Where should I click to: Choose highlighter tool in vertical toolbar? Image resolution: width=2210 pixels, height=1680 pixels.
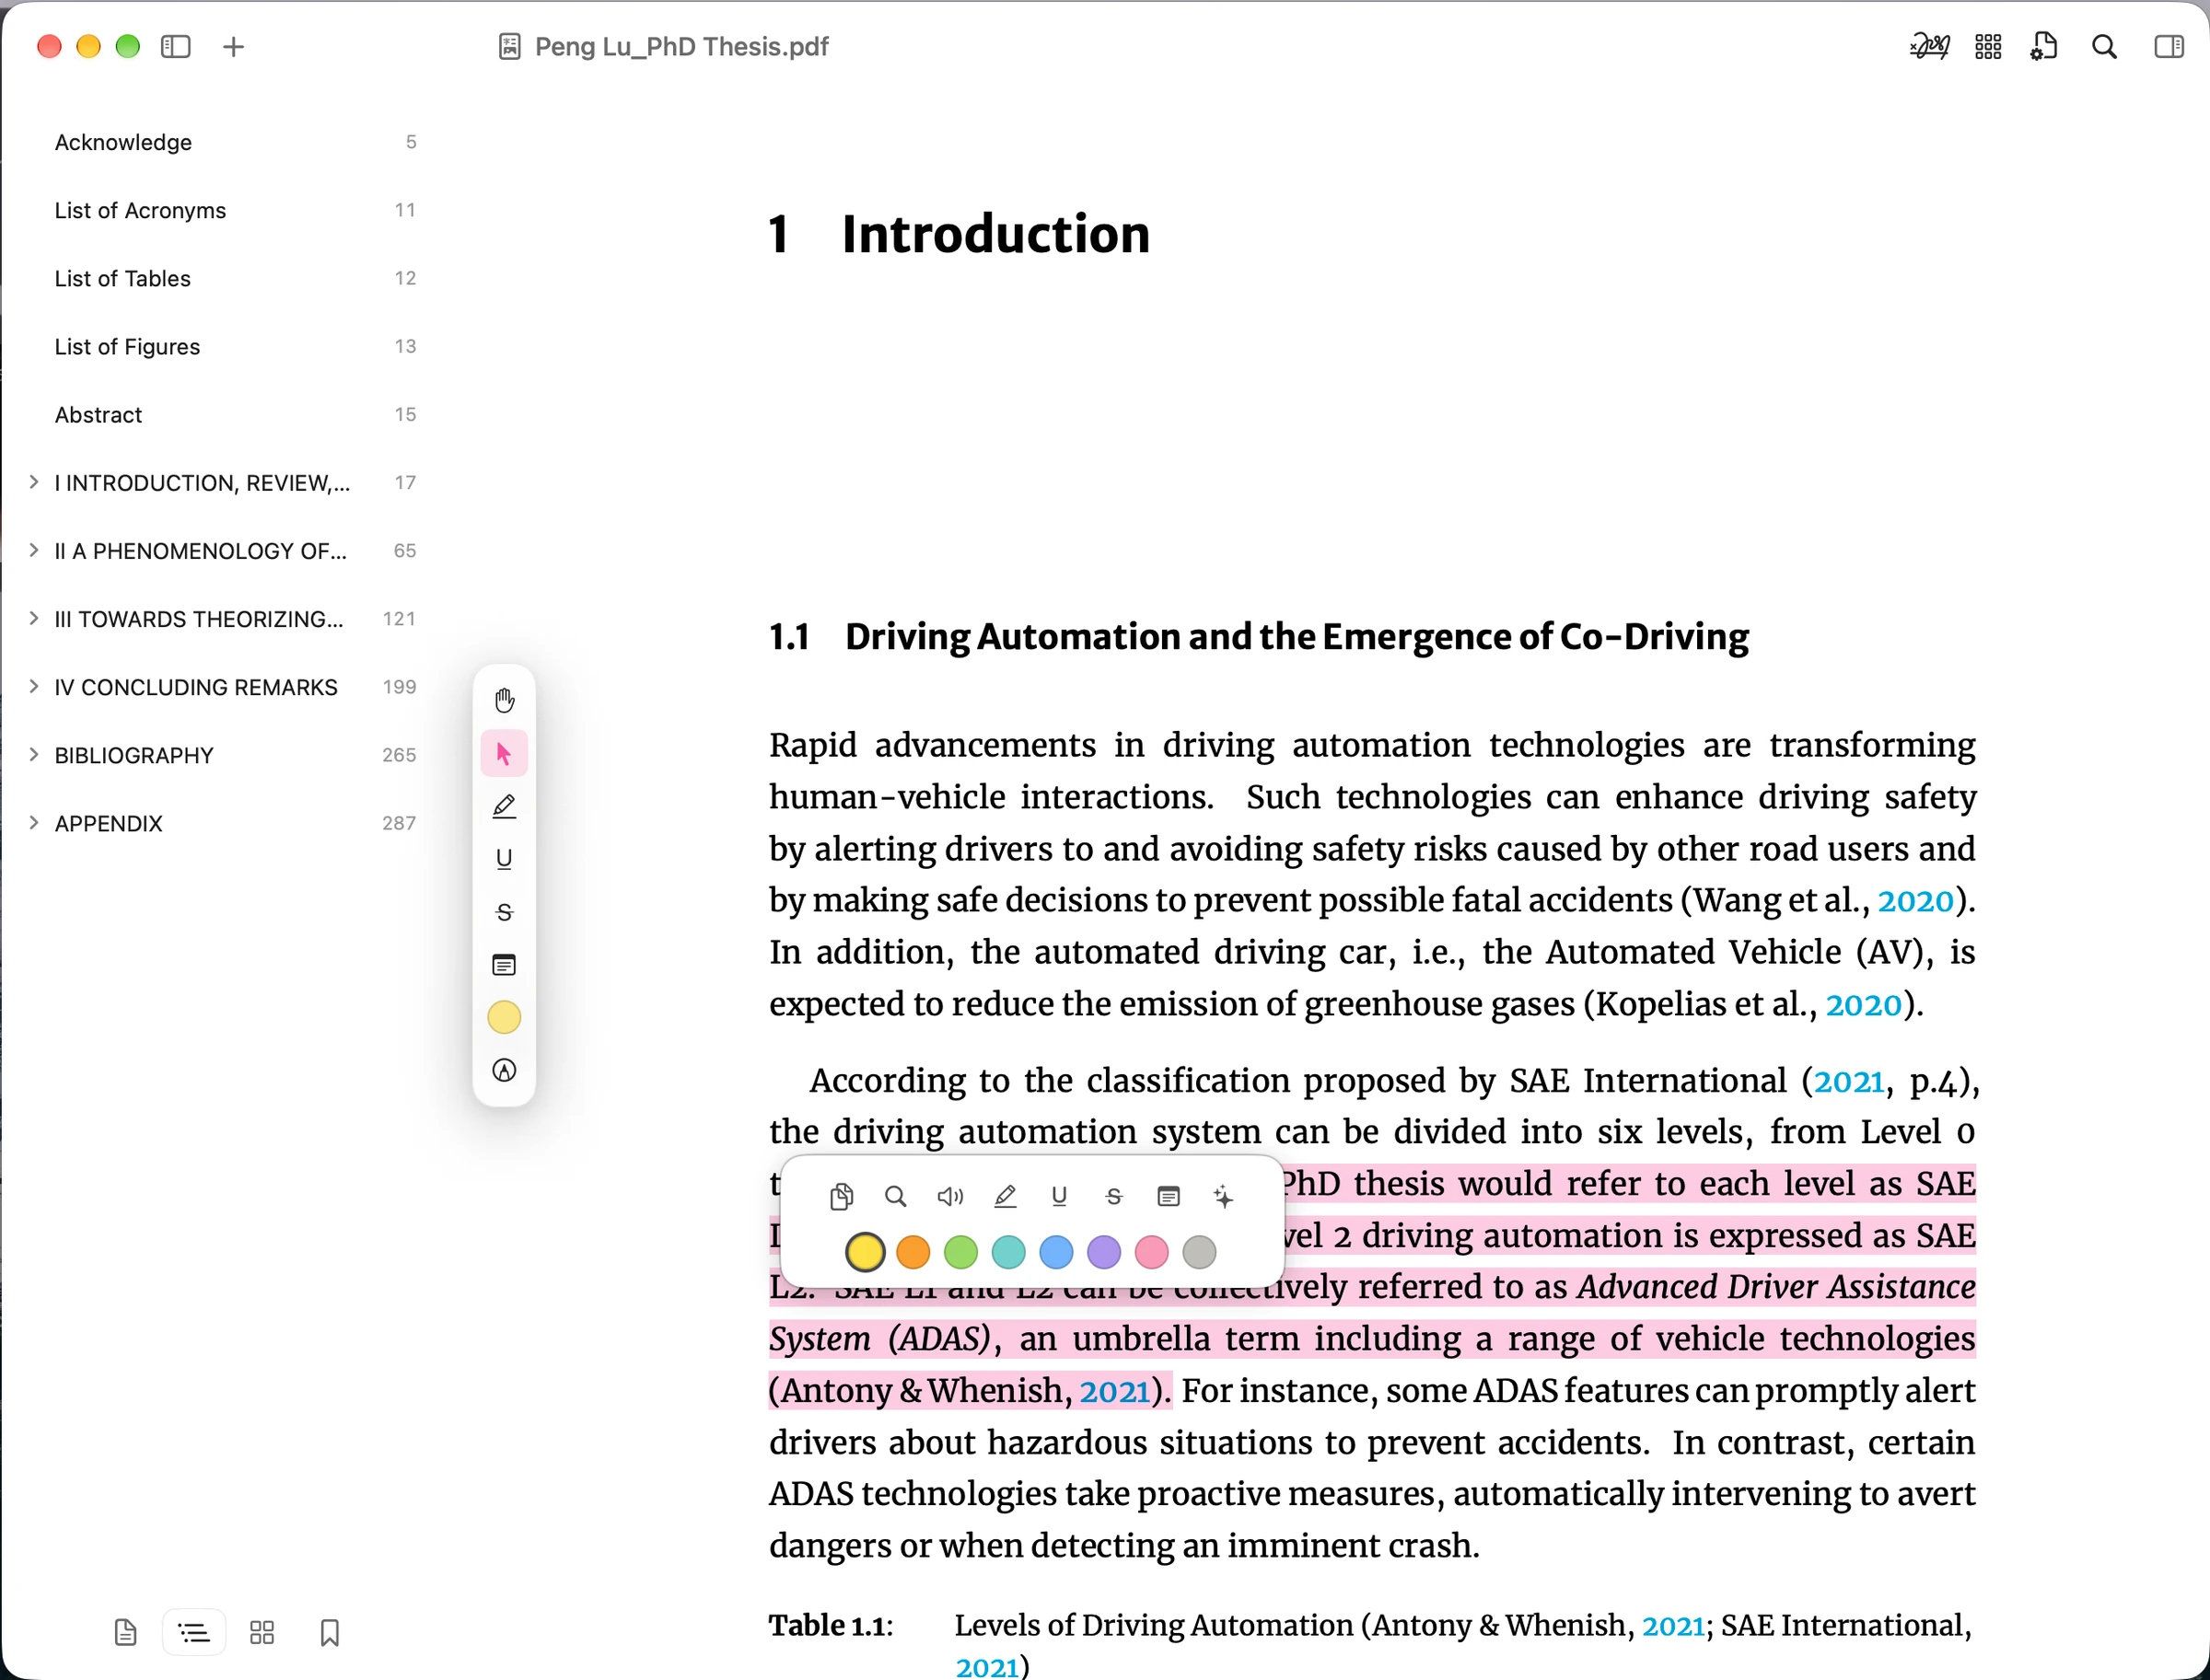point(505,806)
